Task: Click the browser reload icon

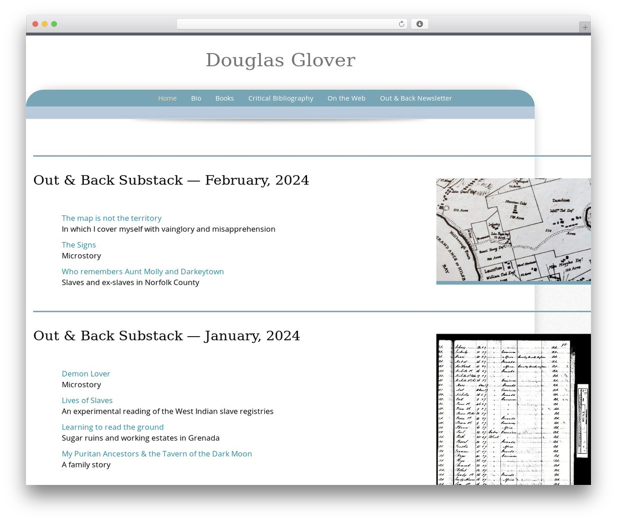Action: [x=401, y=24]
